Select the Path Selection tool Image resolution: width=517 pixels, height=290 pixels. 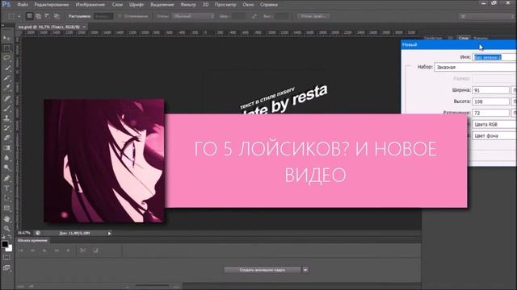tap(6, 198)
